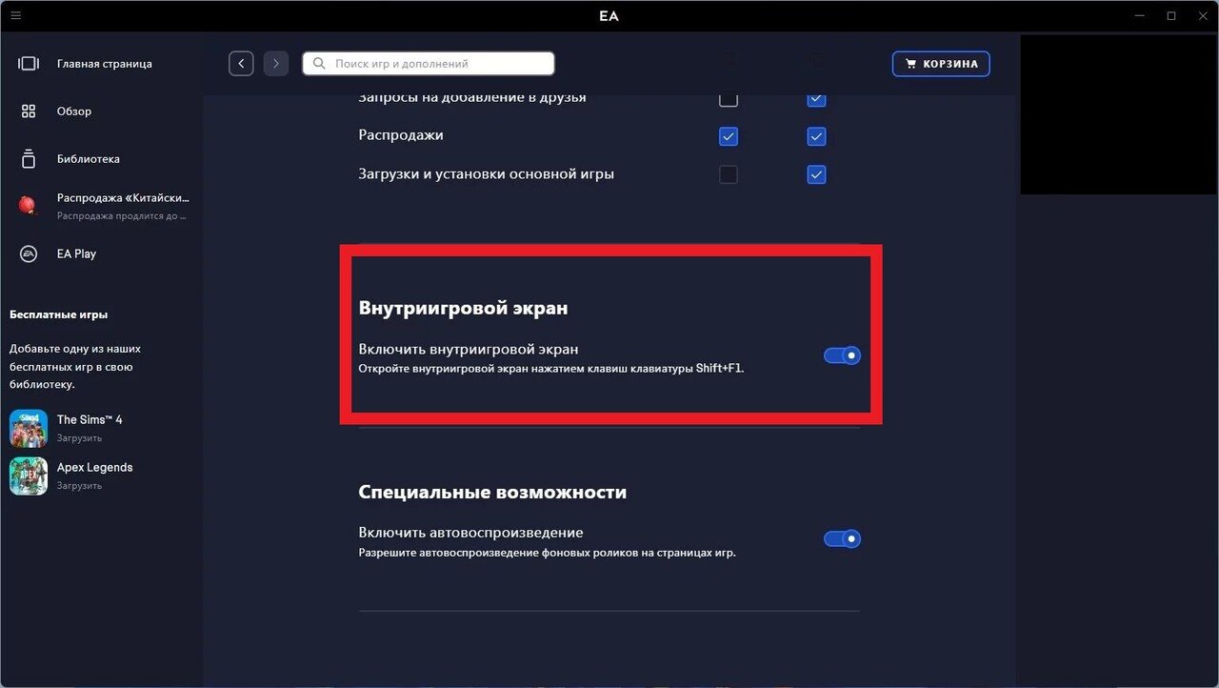The width and height of the screenshot is (1219, 688).
Task: Turn off Включить автовоспроизведение switch
Action: point(842,539)
